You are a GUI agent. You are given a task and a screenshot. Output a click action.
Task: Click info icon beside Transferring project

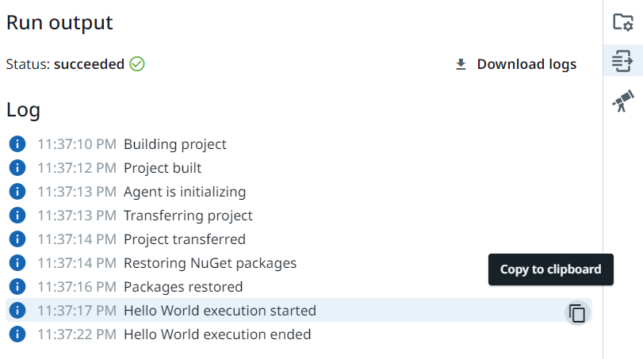(x=17, y=216)
